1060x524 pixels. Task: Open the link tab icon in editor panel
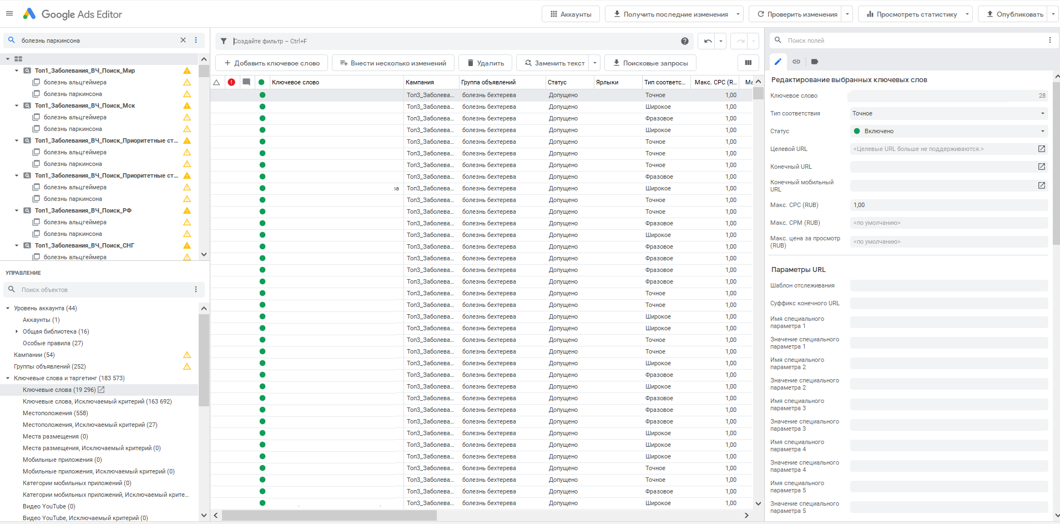796,62
